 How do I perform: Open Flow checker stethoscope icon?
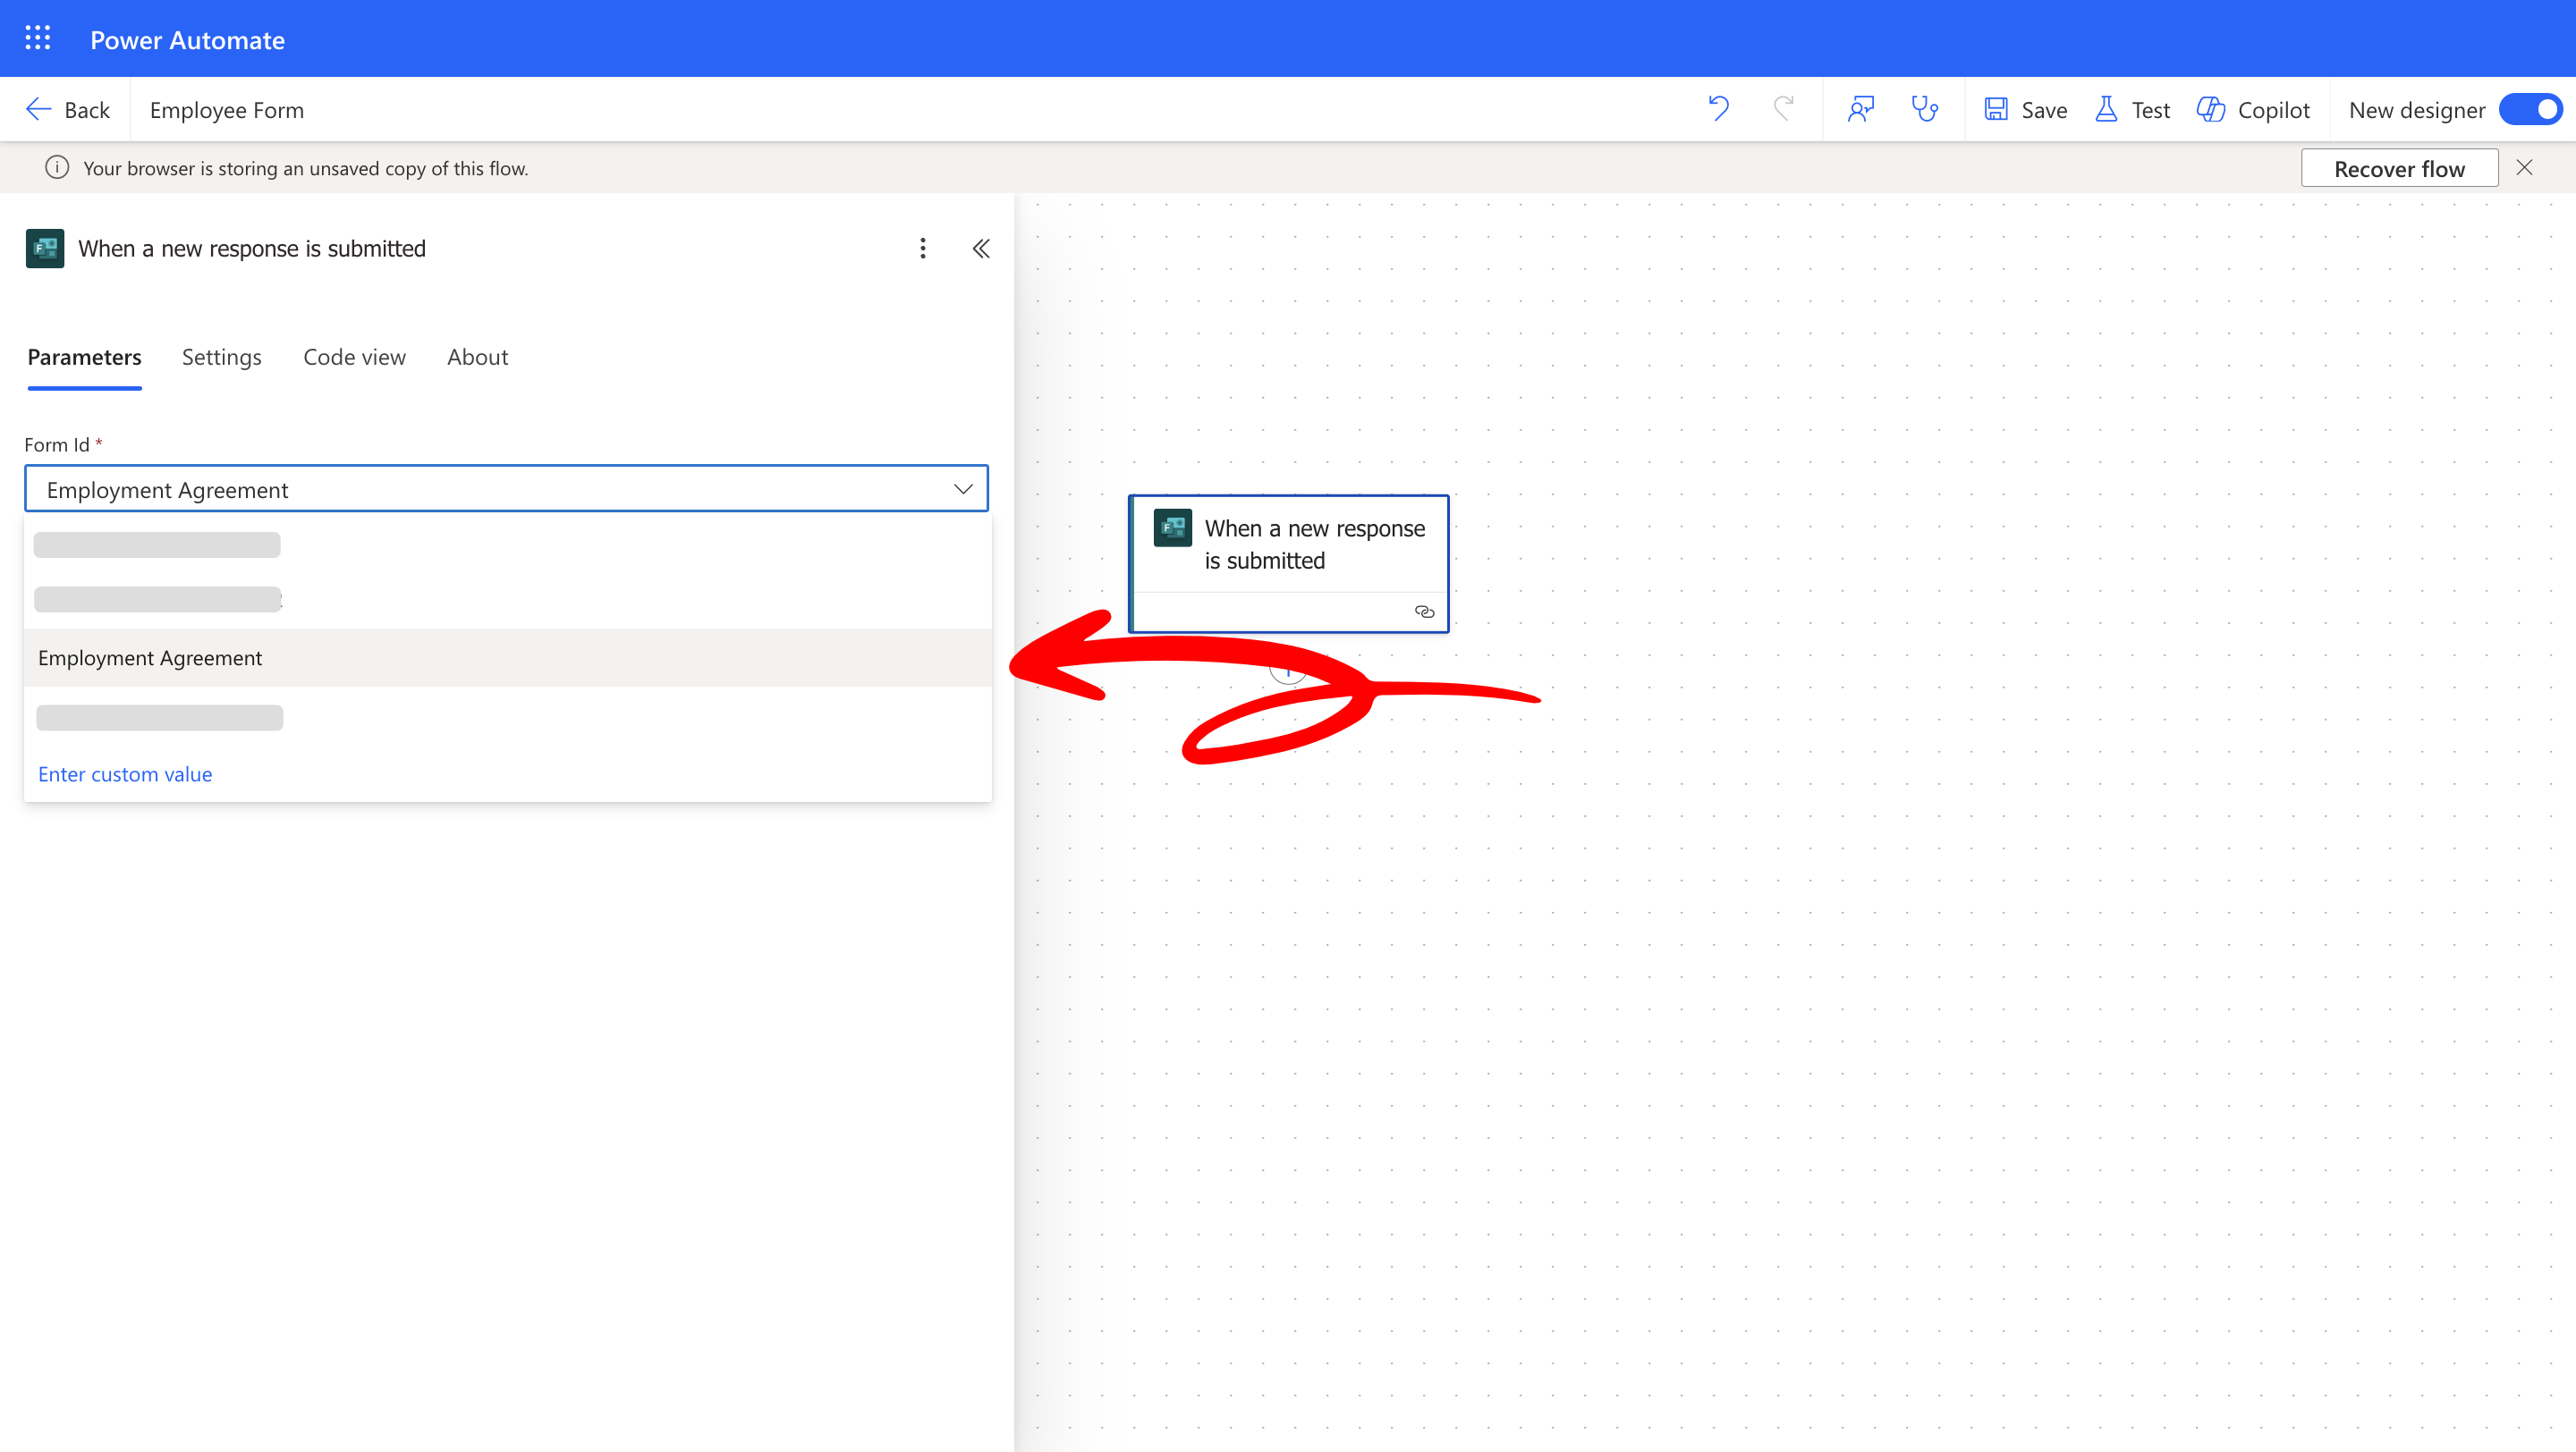point(1924,109)
